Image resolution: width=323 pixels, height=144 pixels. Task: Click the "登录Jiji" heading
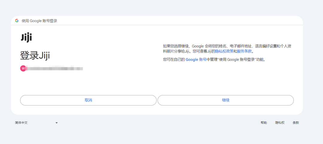click(x=35, y=56)
